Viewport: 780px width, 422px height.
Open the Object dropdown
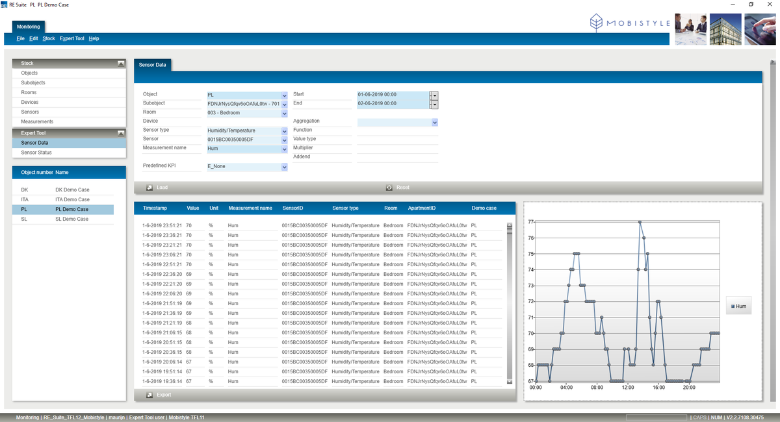click(x=284, y=95)
